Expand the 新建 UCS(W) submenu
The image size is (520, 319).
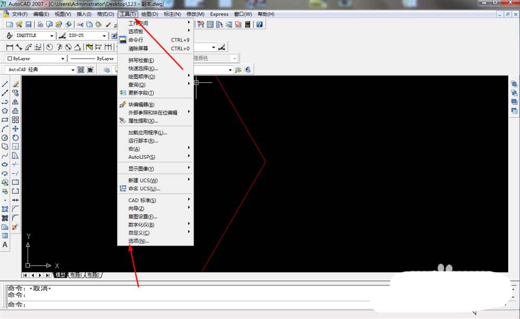click(155, 181)
